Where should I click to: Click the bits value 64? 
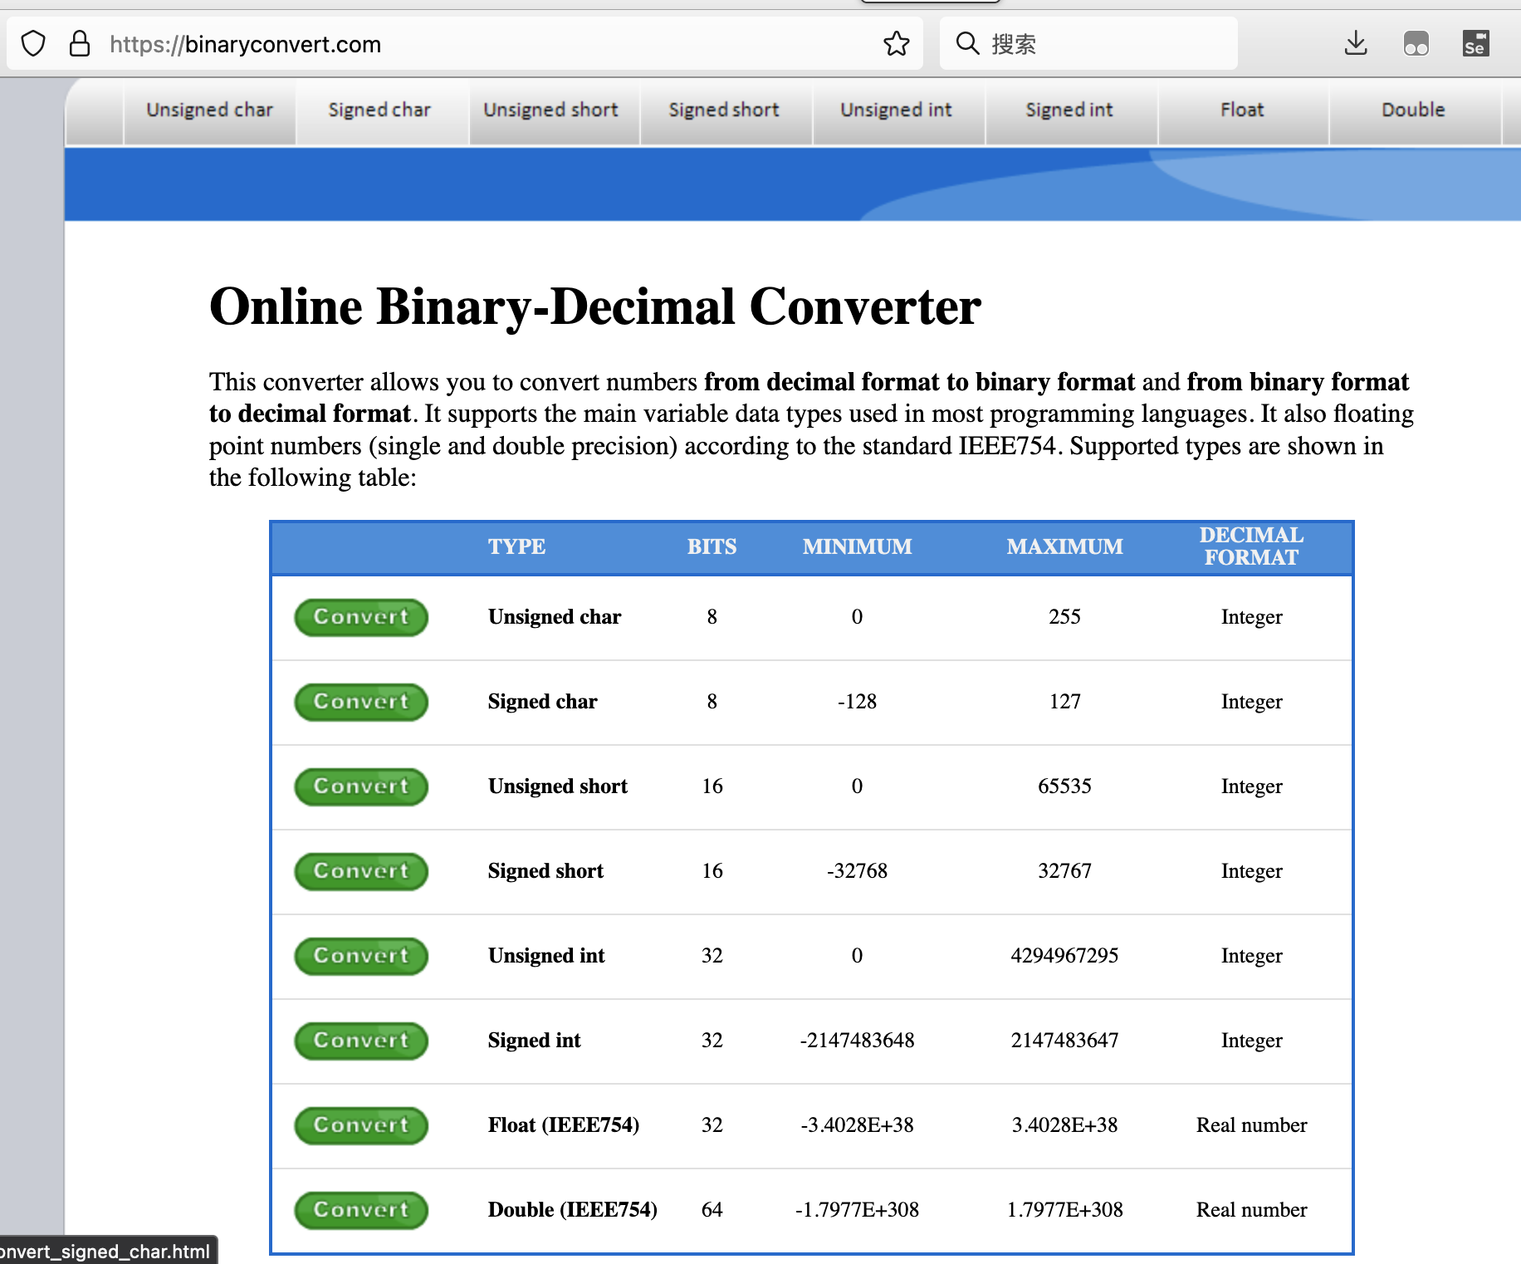coord(712,1210)
